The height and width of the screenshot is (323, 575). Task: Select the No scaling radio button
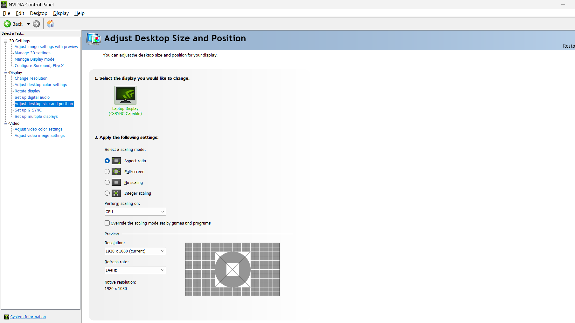tap(107, 182)
